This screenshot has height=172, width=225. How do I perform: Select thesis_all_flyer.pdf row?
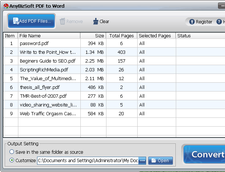click(x=114, y=87)
